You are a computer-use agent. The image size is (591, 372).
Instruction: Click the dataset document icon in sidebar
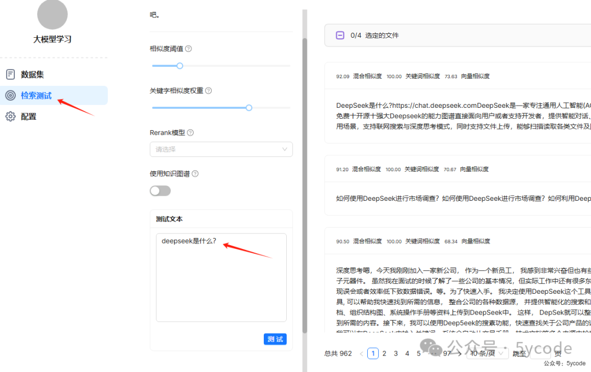tap(10, 74)
